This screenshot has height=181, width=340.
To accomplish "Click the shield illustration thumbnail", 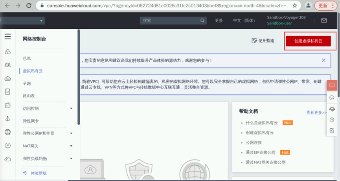I will [x=139, y=170].
